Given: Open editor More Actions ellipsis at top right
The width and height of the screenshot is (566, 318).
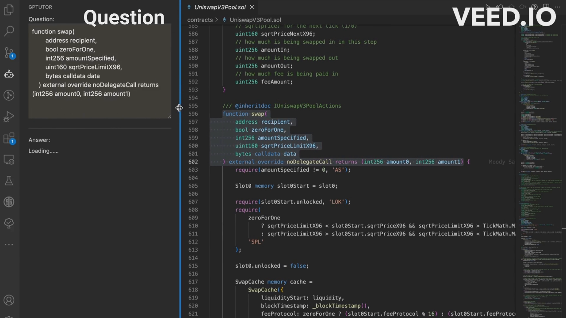Looking at the screenshot, I should coord(558,7).
